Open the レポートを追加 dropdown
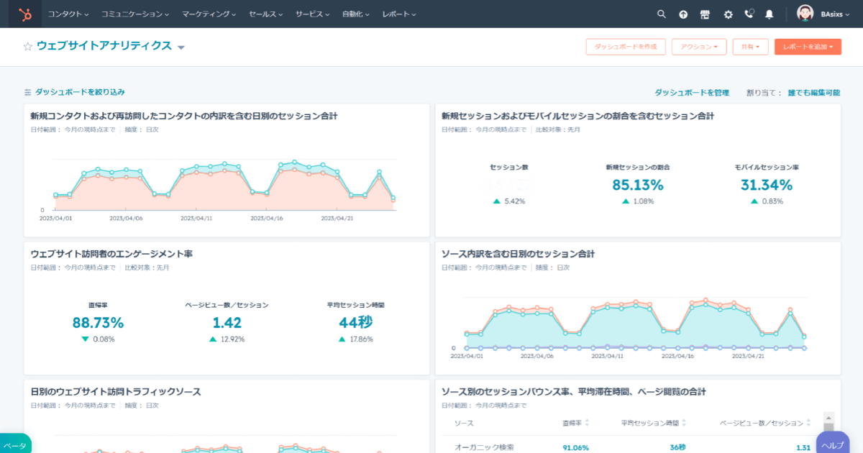 [x=808, y=47]
